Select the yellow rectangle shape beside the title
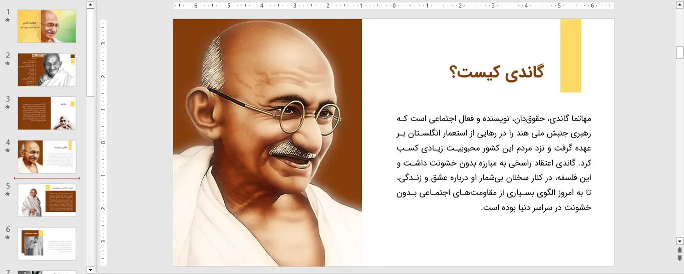684x274 pixels. point(570,55)
